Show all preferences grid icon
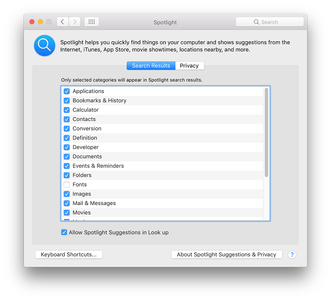Screen dimensions: 331x301 coord(92,22)
